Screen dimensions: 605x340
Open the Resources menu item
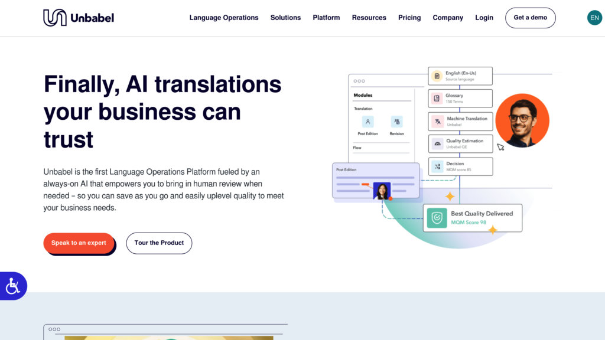(369, 18)
